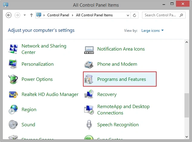Open the recent locations dropdown arrow

25,15
